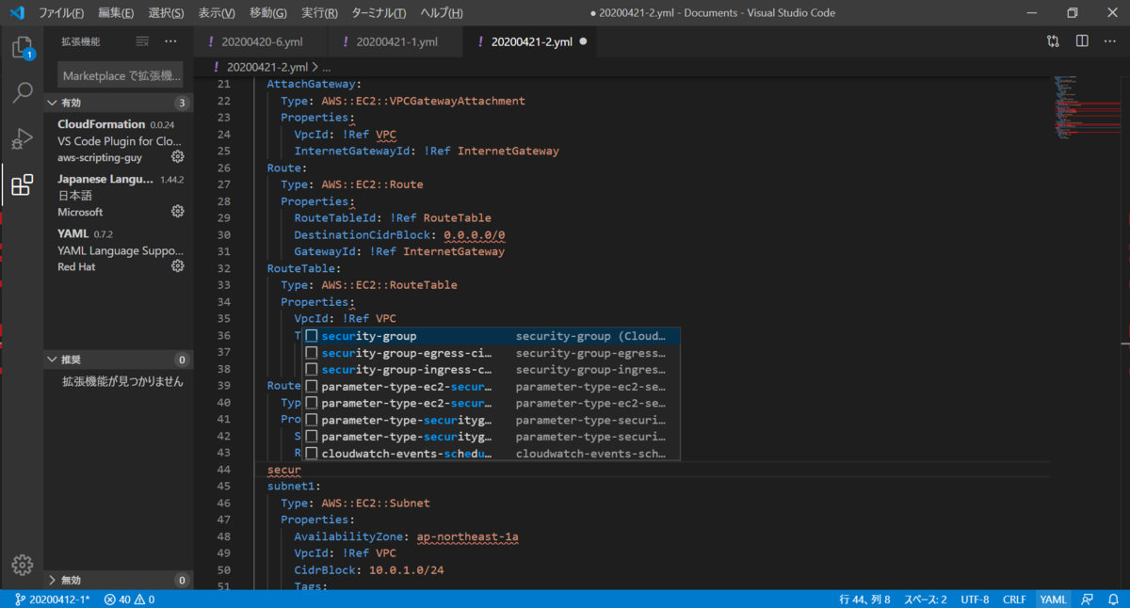Open the 選択(S) menu
Image resolution: width=1130 pixels, height=608 pixels.
[x=167, y=13]
